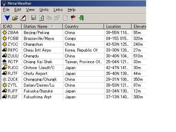The image size is (176, 132).
Task: Select Chiang Kai Shek station
Action: (38, 62)
